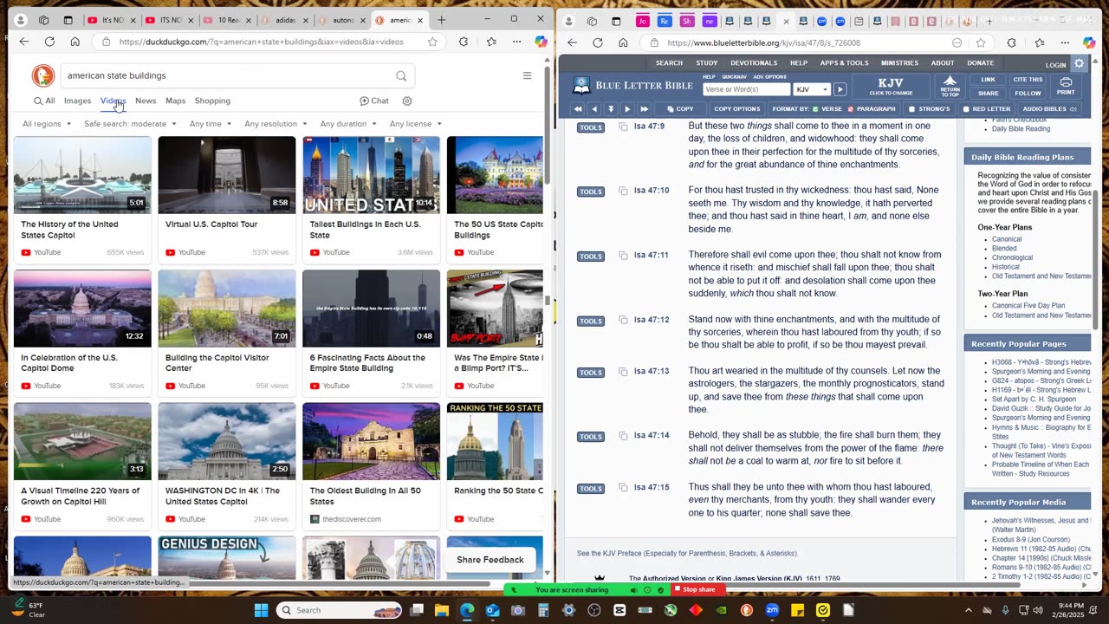The width and height of the screenshot is (1109, 624).
Task: Toggle the Red Letter checkbox
Action: tap(966, 109)
